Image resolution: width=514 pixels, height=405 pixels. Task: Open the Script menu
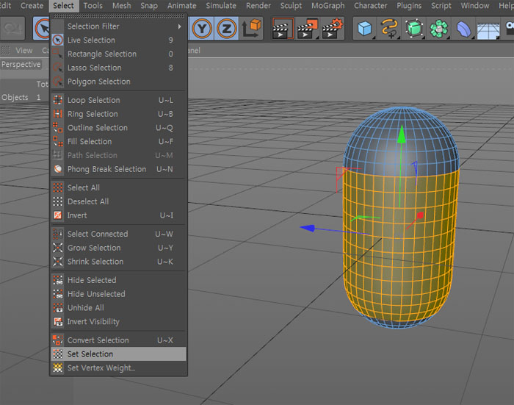coord(441,6)
